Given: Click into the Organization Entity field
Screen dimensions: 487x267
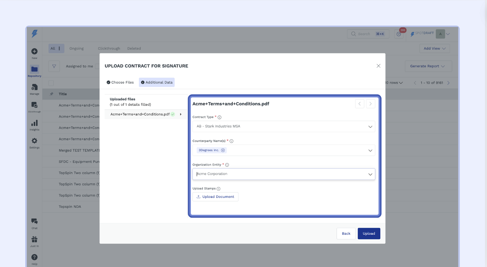Looking at the screenshot, I should click(280, 174).
